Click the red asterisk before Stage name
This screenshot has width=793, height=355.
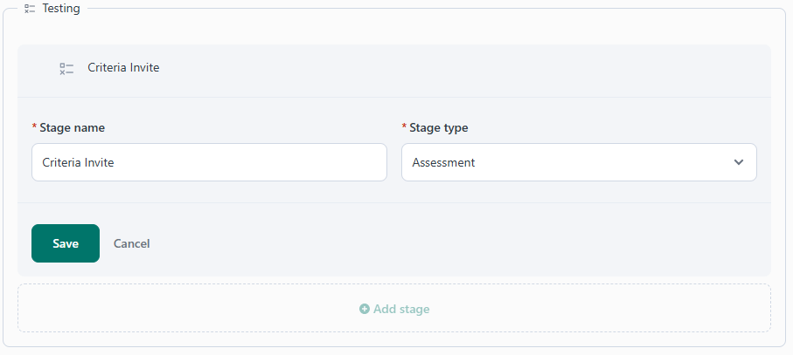(34, 127)
